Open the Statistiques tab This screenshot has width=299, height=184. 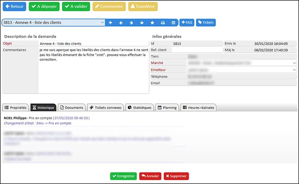pyautogui.click(x=139, y=108)
